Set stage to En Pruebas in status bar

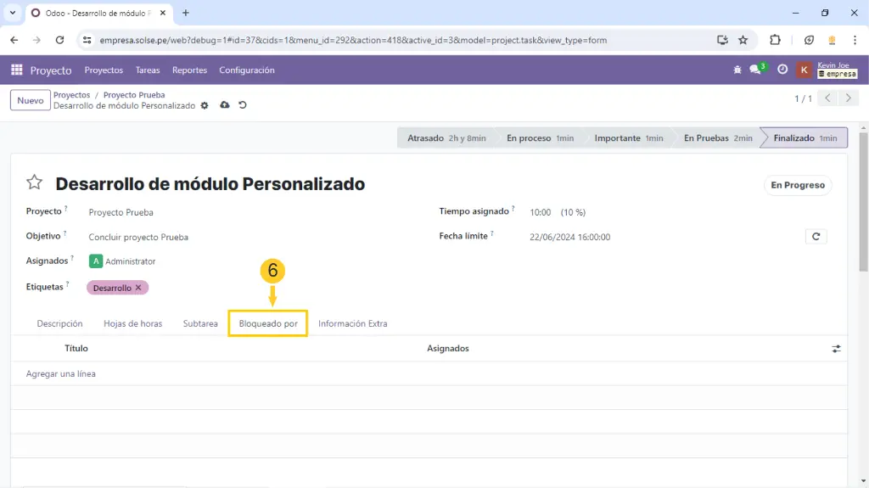coord(715,138)
